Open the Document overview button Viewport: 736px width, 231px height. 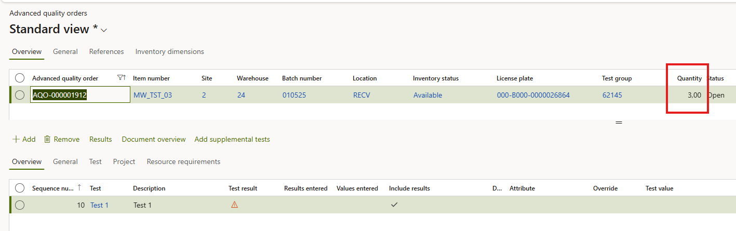(x=154, y=139)
